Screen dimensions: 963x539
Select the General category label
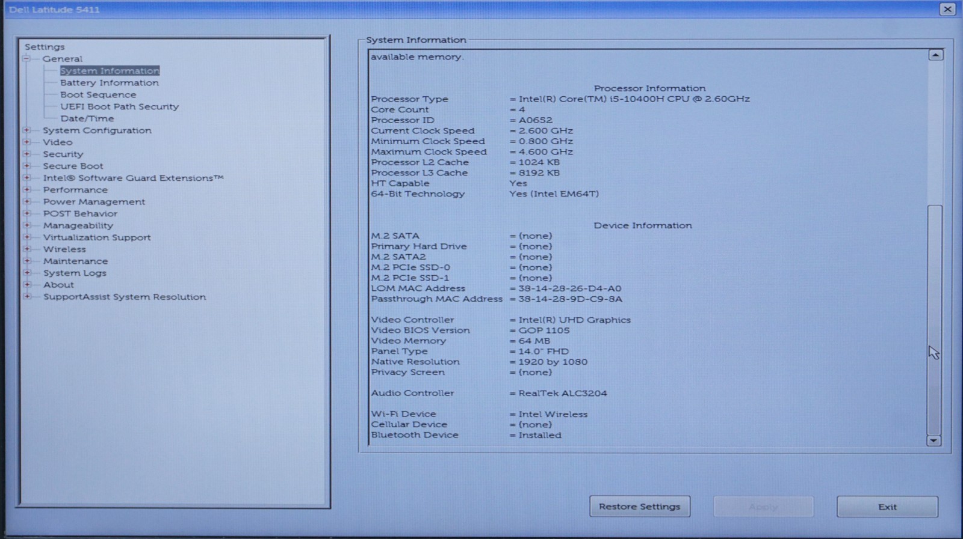point(63,59)
